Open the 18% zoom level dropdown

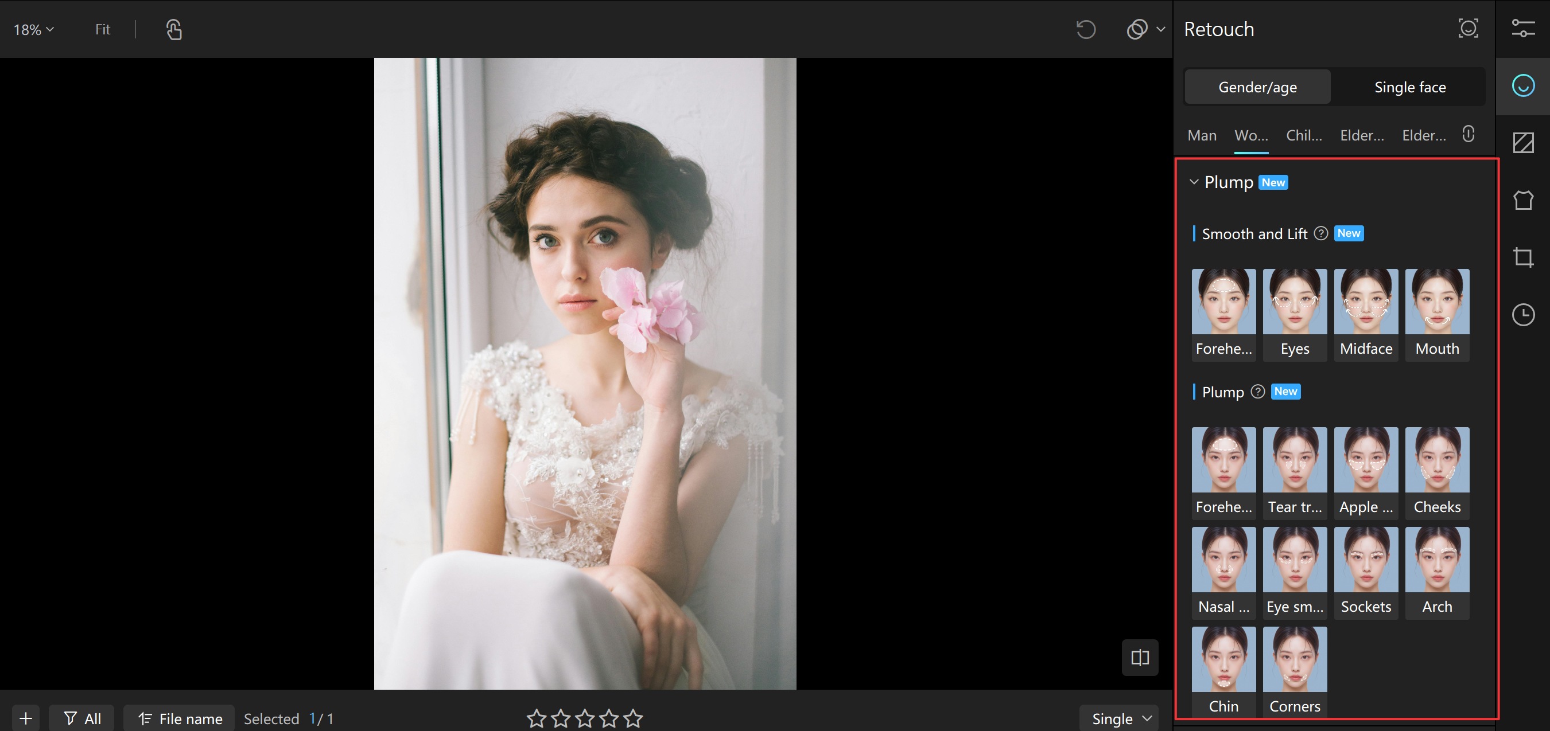(34, 29)
